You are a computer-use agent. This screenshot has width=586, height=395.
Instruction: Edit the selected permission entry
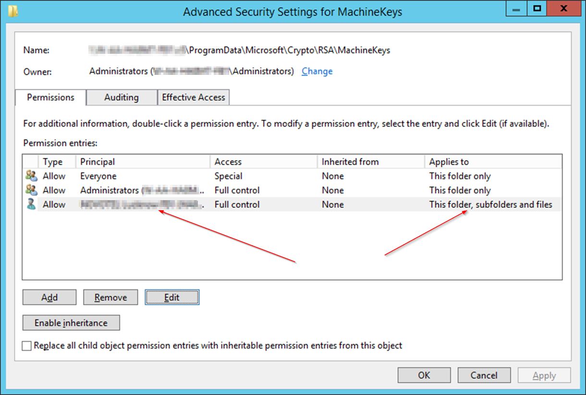tap(172, 297)
